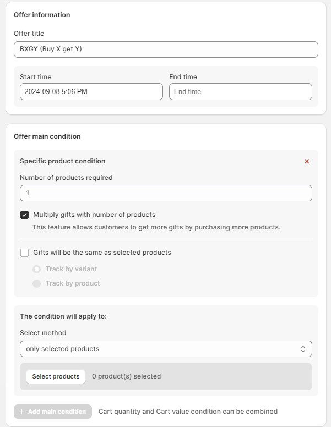Remove the Specific product condition with red X
The width and height of the screenshot is (331, 427).
(x=307, y=162)
